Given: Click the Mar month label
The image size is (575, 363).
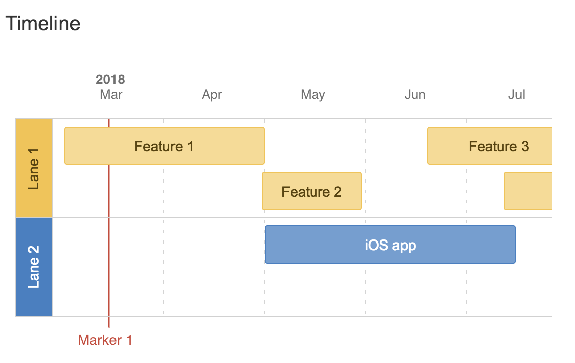Looking at the screenshot, I should tap(111, 95).
